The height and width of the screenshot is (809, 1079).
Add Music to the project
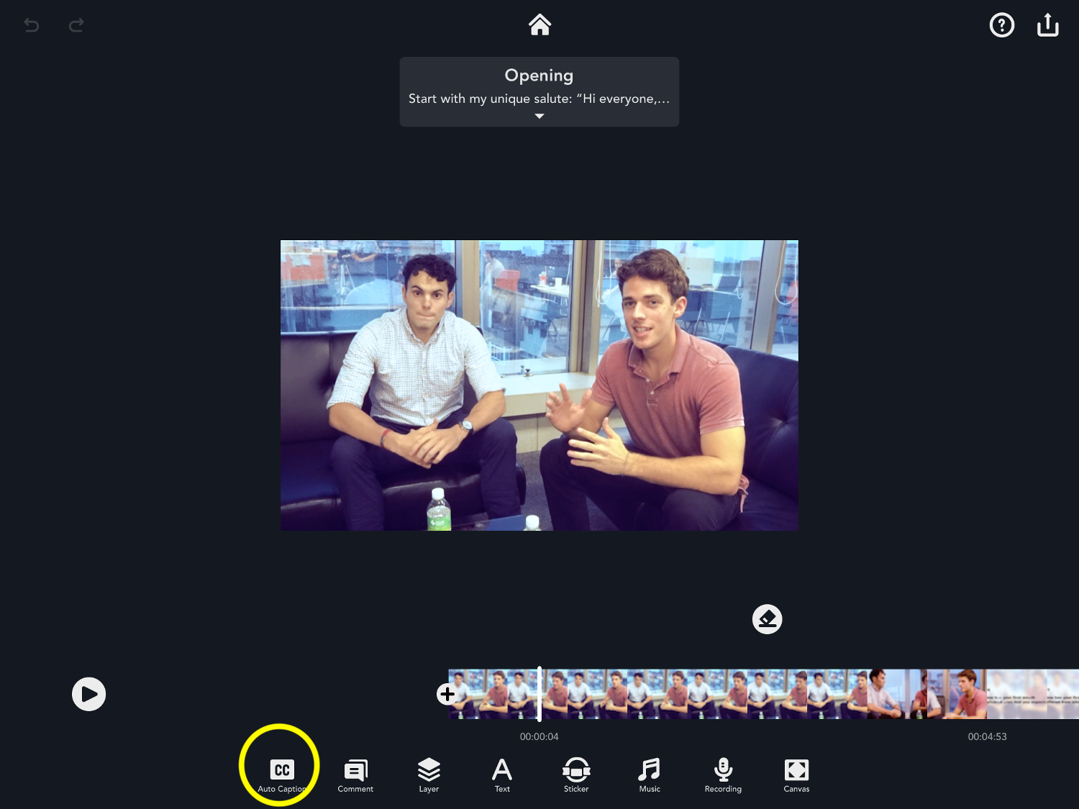650,774
